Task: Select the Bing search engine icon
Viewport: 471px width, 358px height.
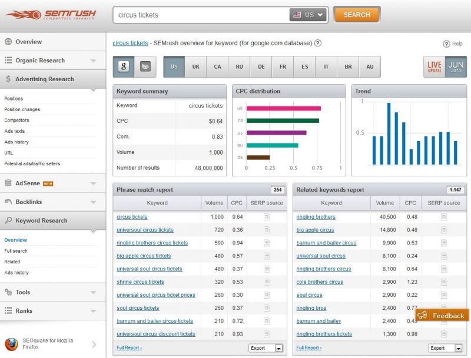Action: click(145, 66)
